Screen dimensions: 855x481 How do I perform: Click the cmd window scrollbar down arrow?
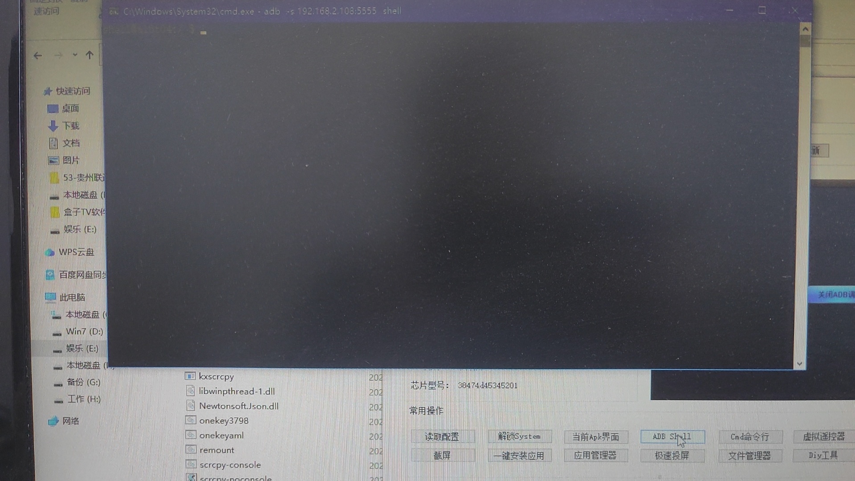[x=799, y=364]
